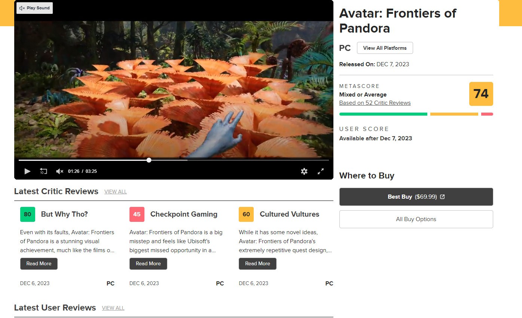Click the 60 score for Cultured Vultures

[x=246, y=214]
